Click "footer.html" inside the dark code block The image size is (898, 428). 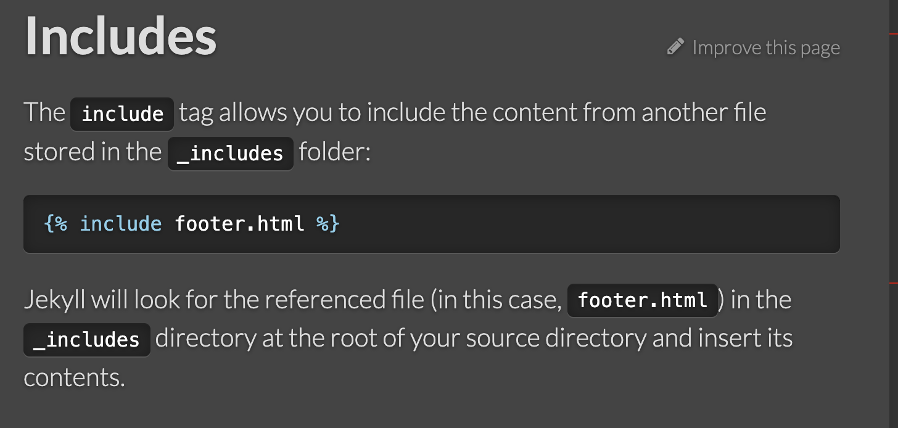coord(239,223)
